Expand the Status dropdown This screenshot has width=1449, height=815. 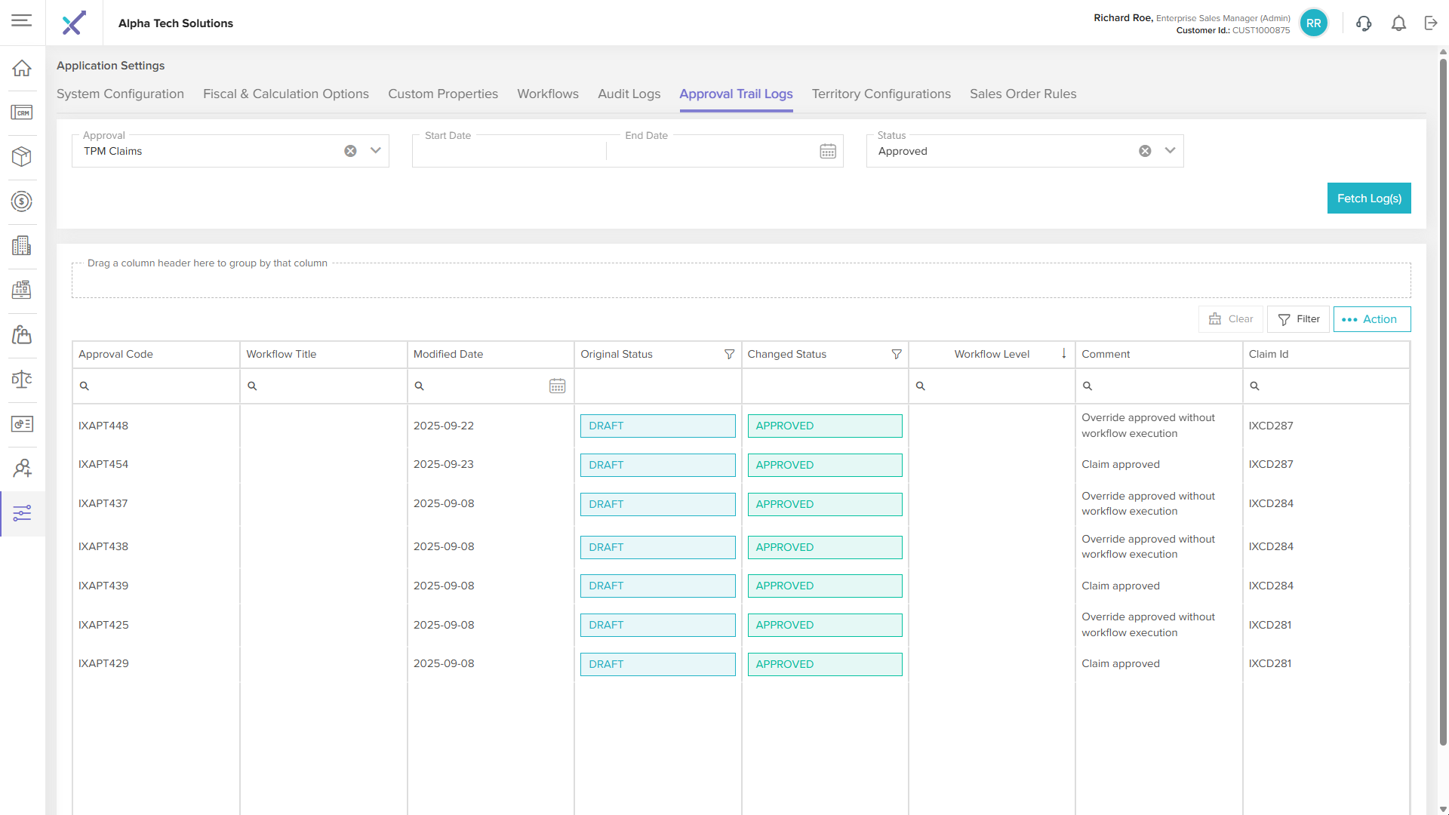click(x=1170, y=151)
